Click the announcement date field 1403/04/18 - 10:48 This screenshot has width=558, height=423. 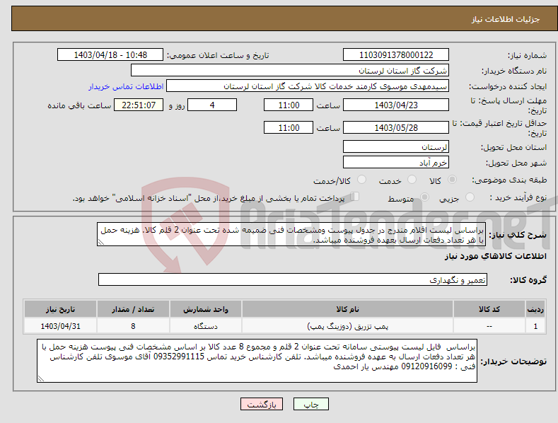click(110, 55)
